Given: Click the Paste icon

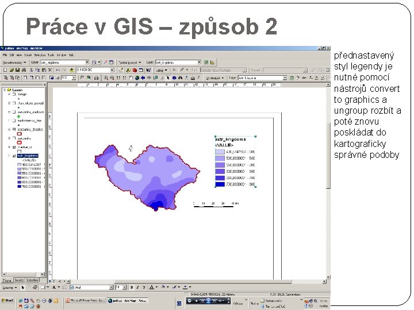Looking at the screenshot, I should 44,70.
